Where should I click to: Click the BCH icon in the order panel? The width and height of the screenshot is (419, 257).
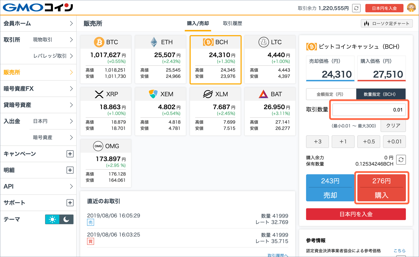pyautogui.click(x=311, y=47)
